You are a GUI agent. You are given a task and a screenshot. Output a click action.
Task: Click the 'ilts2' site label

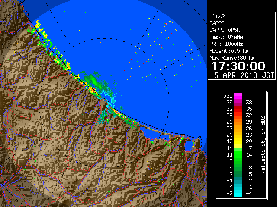point(217,16)
